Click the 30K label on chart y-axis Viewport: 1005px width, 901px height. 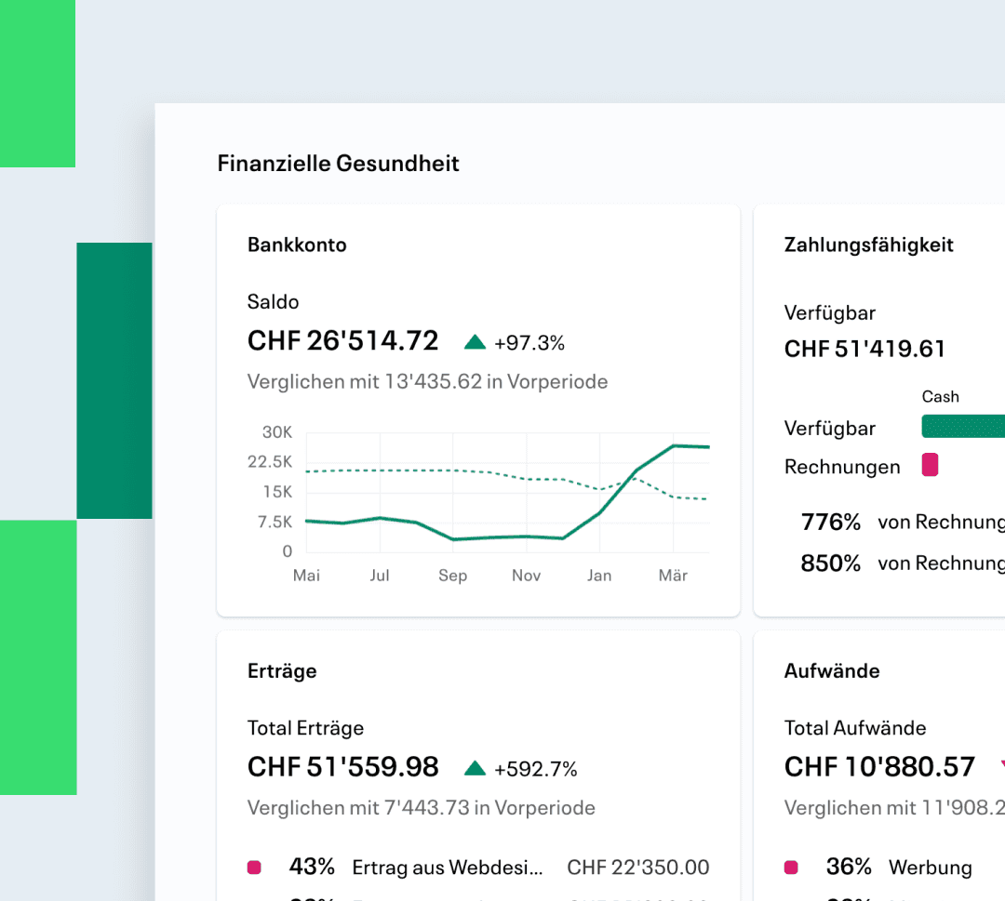(277, 432)
